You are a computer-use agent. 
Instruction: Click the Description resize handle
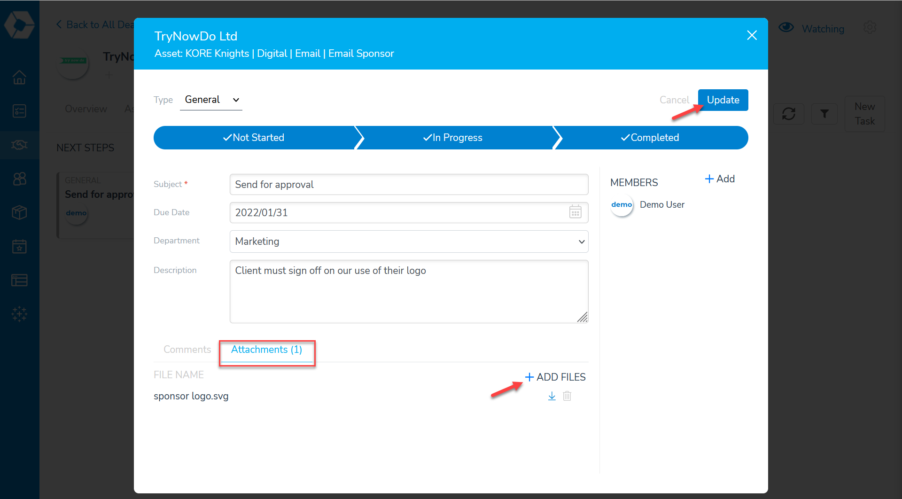(x=583, y=317)
